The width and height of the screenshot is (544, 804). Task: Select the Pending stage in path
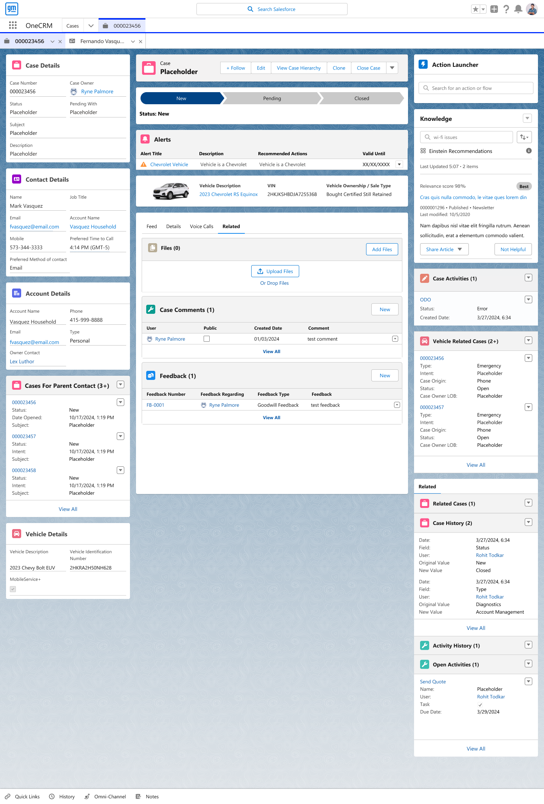point(272,98)
